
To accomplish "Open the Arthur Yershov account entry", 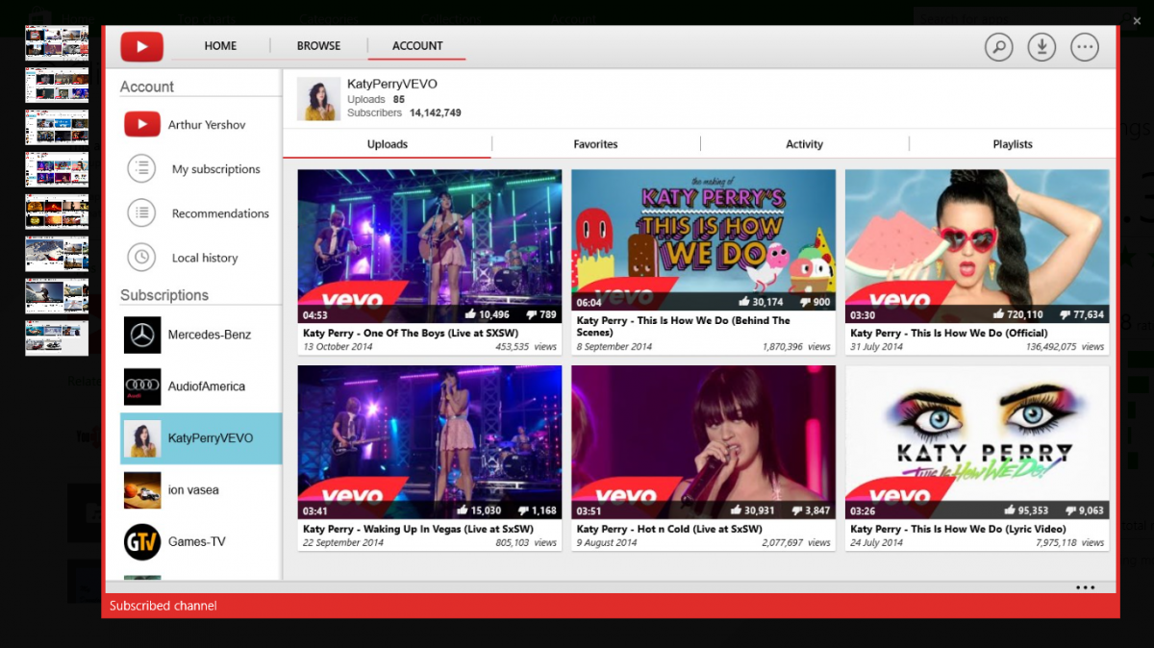I will (201, 125).
